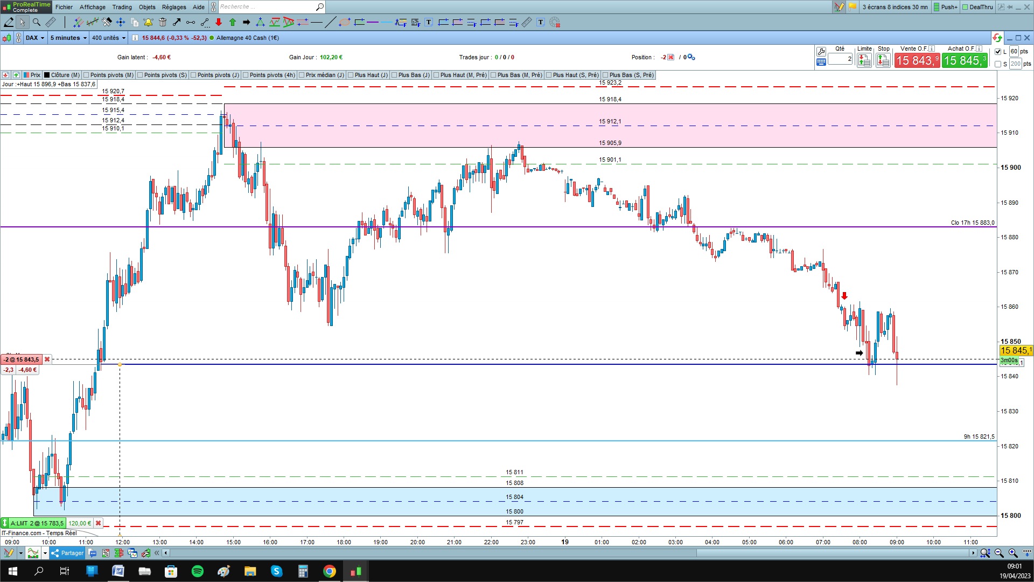The width and height of the screenshot is (1034, 582).
Task: Click the trash bin delete objects icon
Action: click(163, 22)
